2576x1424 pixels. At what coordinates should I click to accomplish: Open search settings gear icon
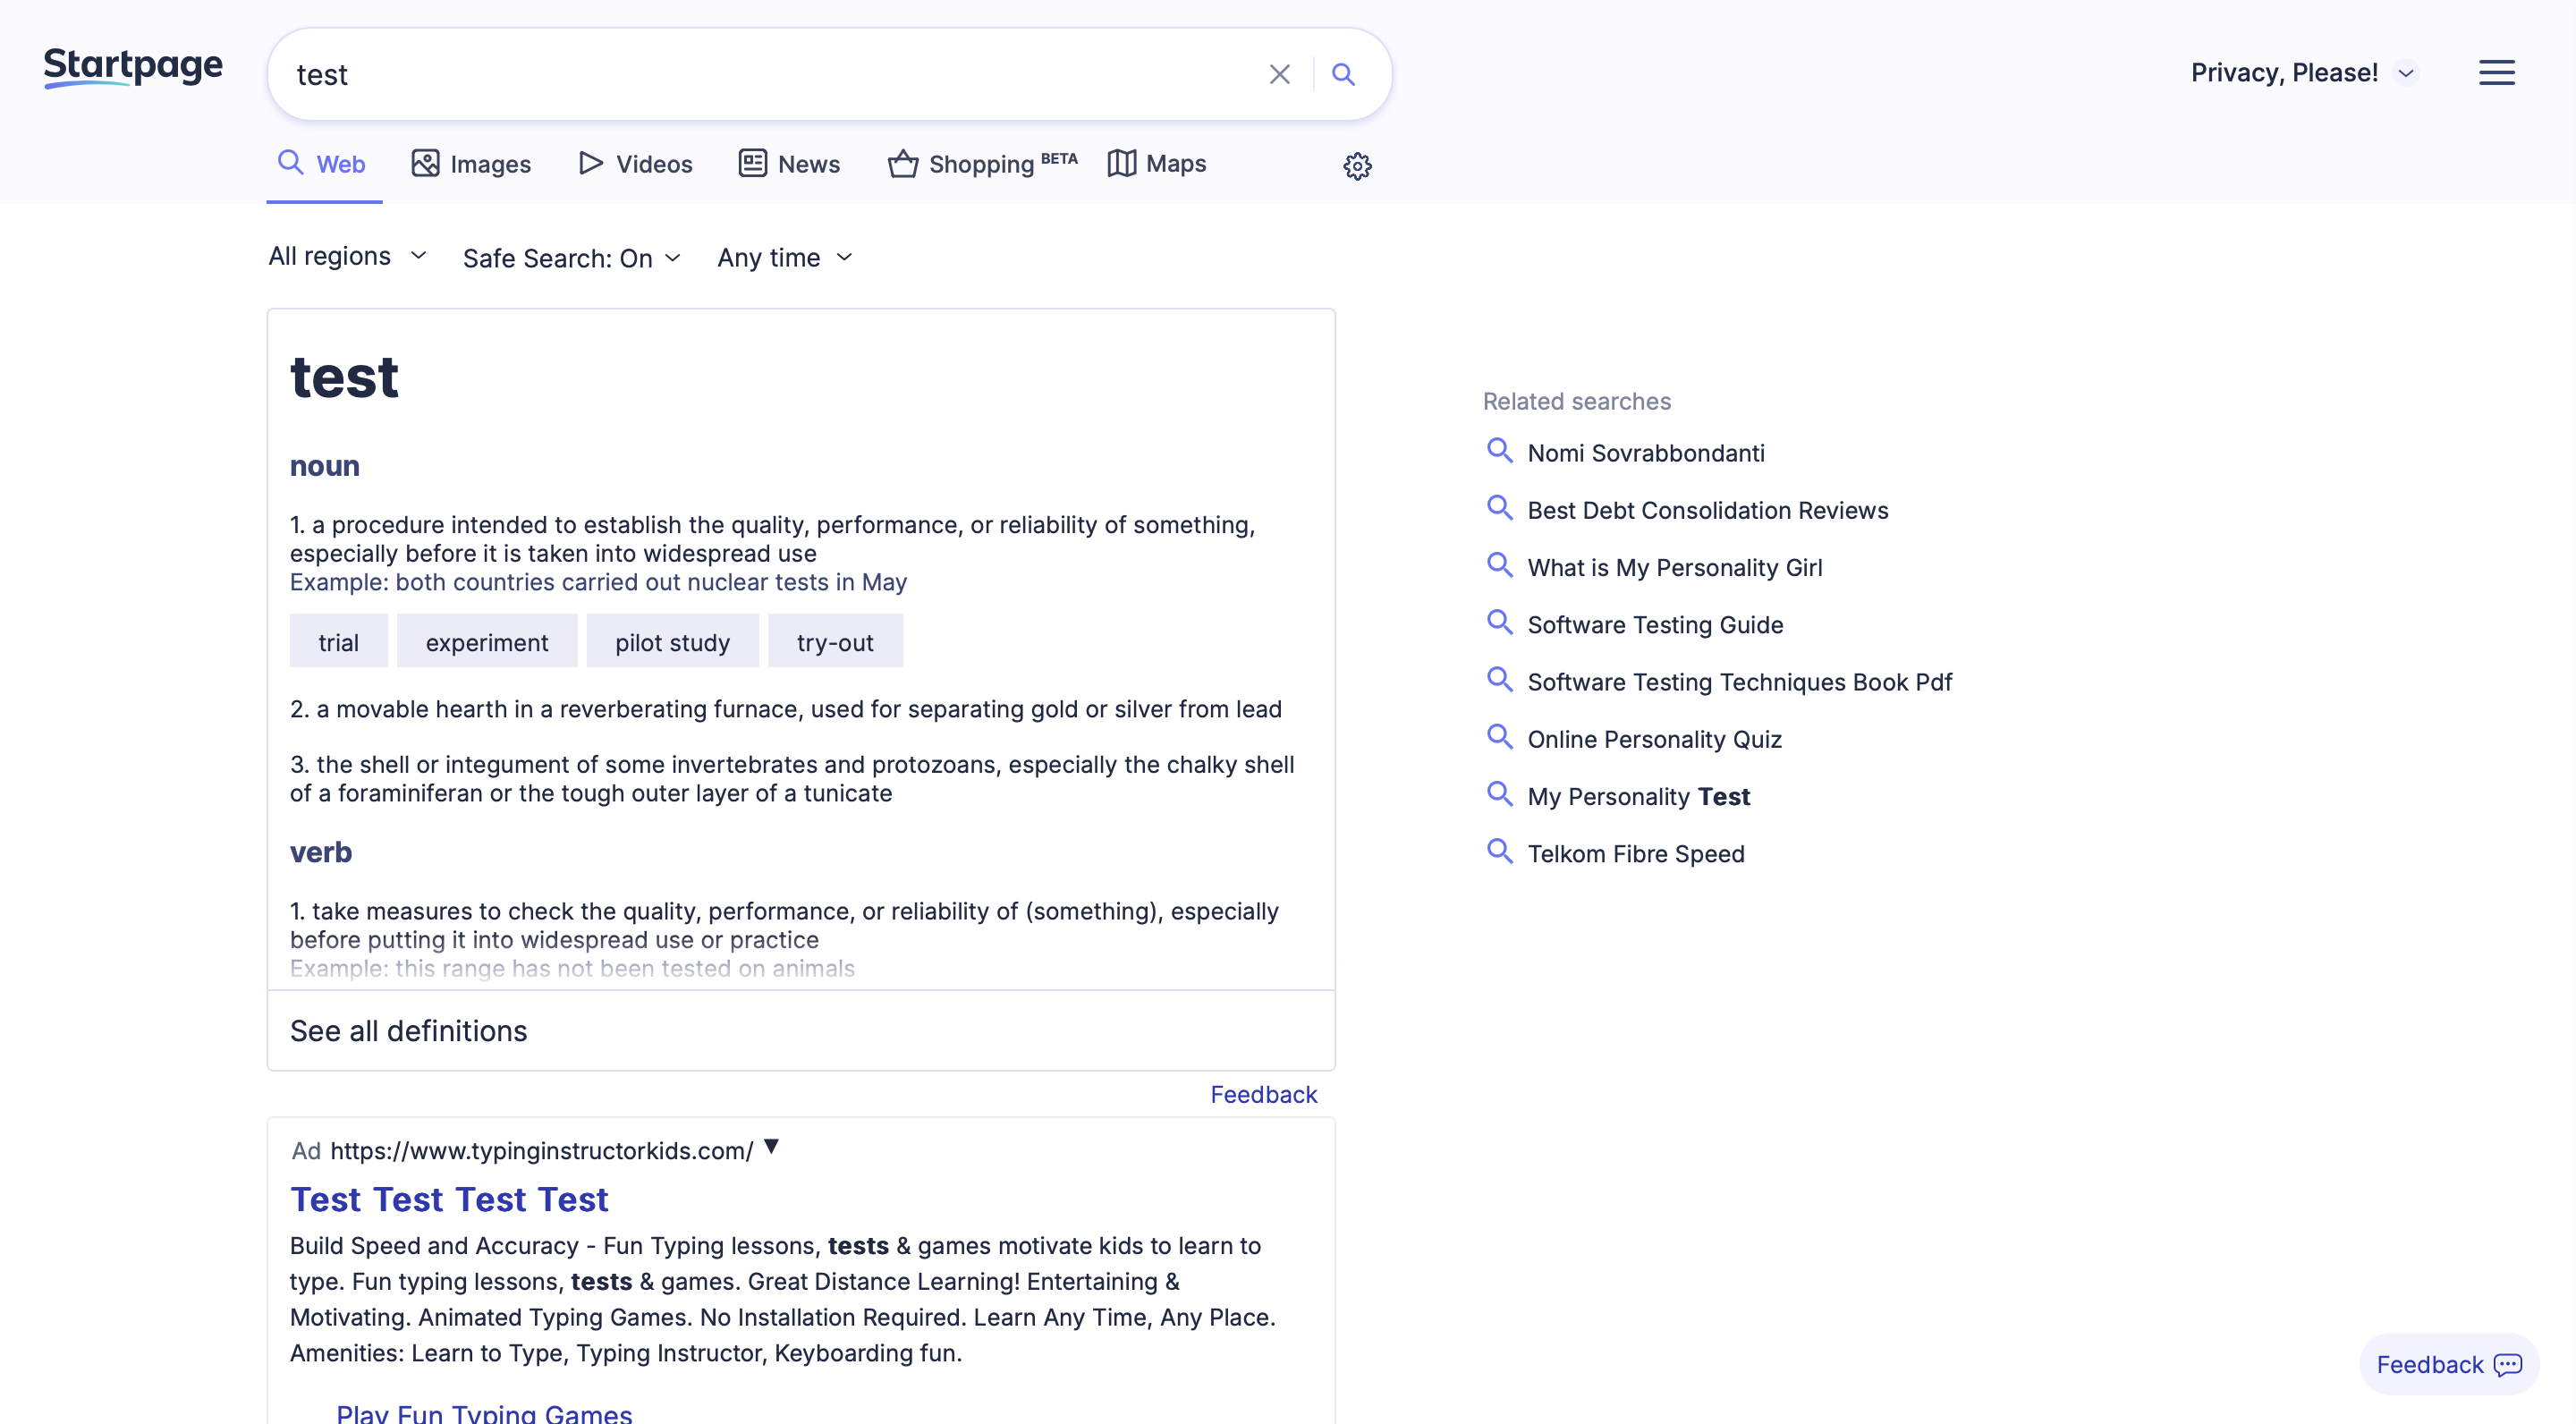tap(1357, 165)
